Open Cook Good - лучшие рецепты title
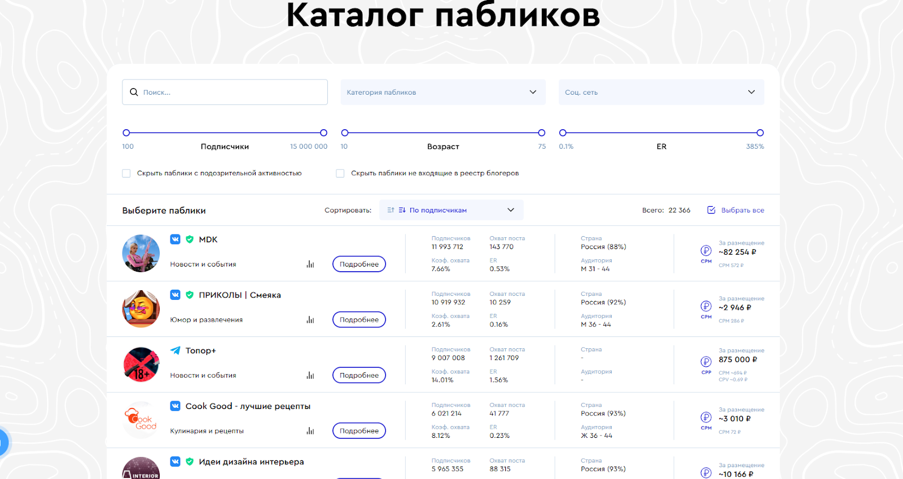This screenshot has height=479, width=903. [248, 406]
